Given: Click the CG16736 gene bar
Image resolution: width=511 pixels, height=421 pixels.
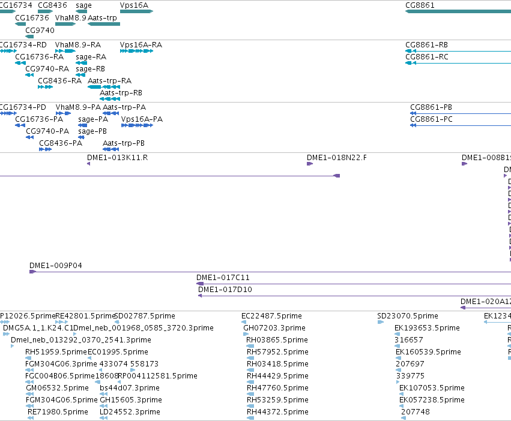Looking at the screenshot, I should (20, 24).
